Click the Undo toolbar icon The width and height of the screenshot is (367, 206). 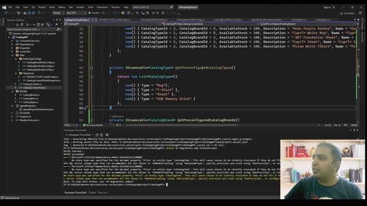pos(39,13)
